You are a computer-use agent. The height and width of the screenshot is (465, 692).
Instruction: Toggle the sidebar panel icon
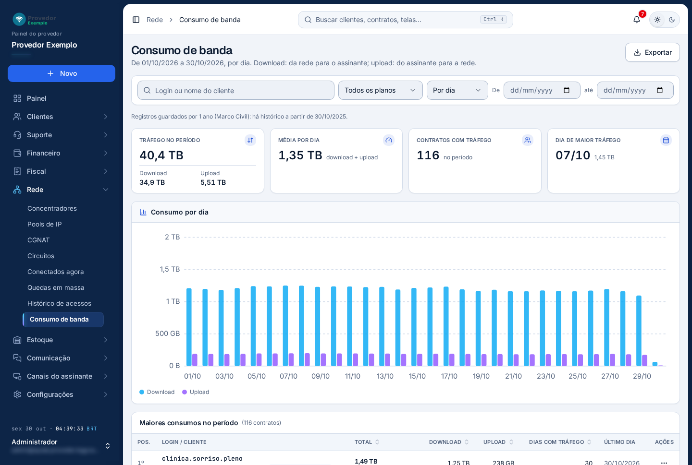point(136,20)
